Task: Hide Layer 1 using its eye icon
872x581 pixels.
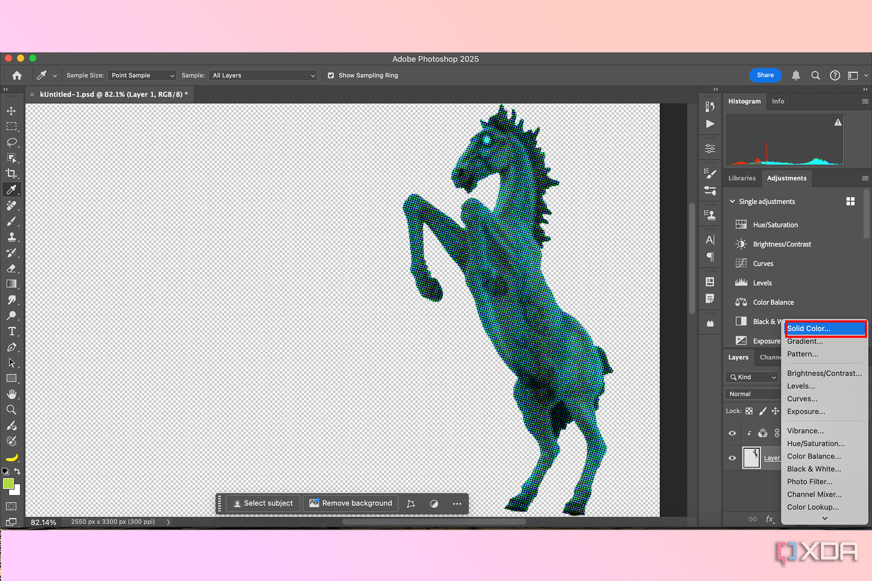Action: 732,458
